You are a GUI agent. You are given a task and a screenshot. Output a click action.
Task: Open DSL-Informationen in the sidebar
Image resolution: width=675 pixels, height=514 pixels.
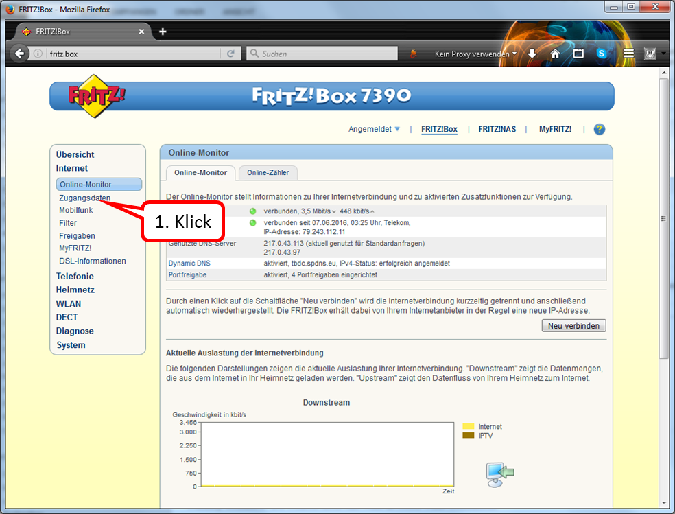tap(93, 261)
